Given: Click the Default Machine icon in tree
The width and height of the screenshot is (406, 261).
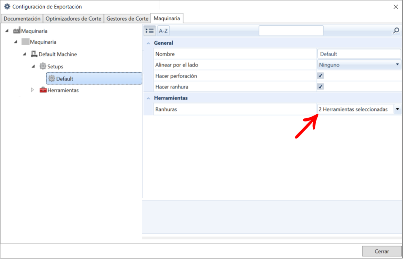Looking at the screenshot, I should click(x=34, y=54).
